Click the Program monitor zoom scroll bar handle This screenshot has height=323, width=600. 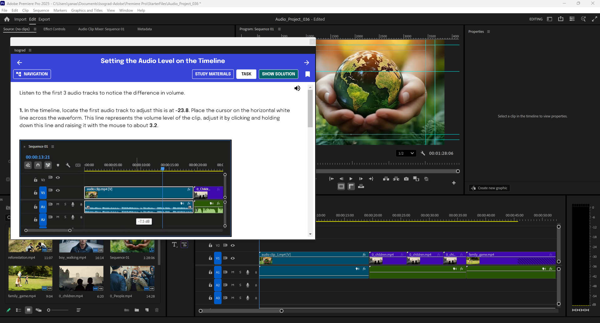pyautogui.click(x=458, y=171)
